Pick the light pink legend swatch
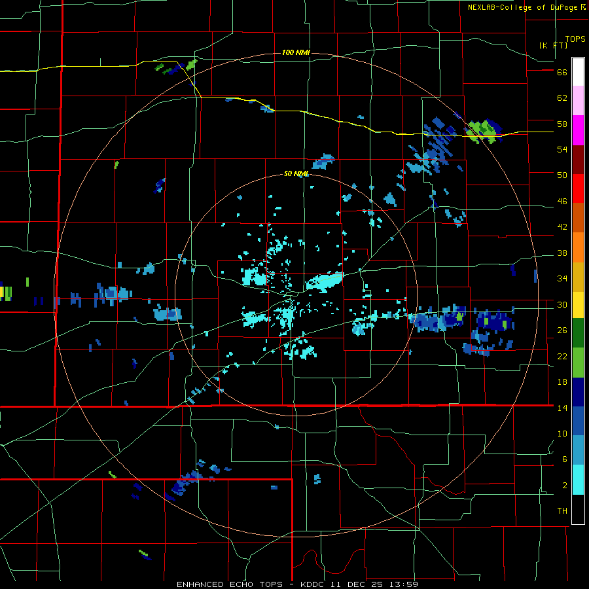 click(x=578, y=100)
